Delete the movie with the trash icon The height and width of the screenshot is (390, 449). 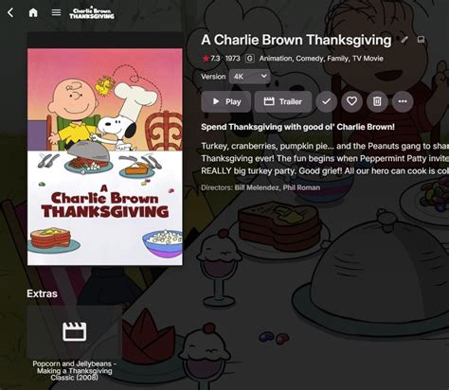pos(377,101)
